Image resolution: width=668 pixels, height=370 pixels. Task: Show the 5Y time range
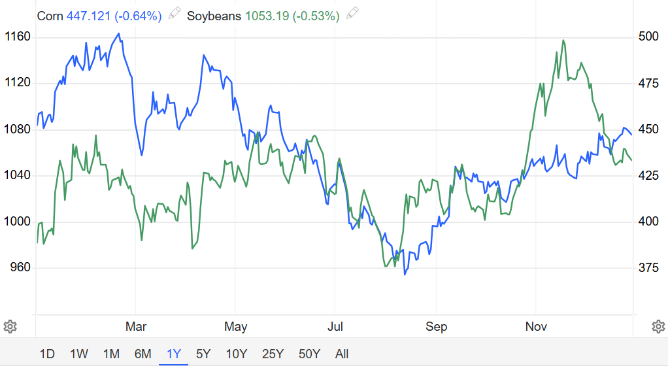point(203,354)
